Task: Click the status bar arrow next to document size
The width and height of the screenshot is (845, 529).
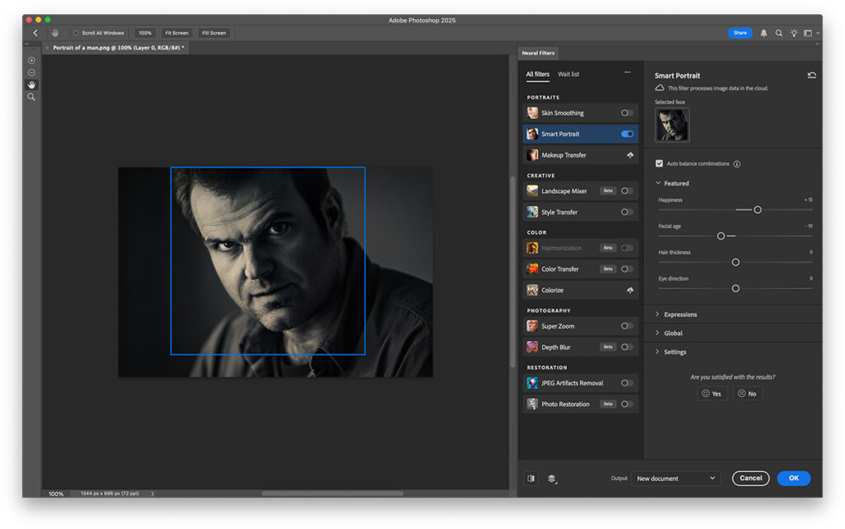Action: click(x=153, y=494)
